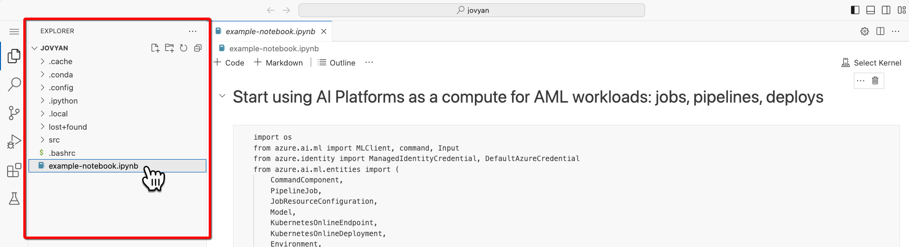Click the New Folder icon in explorer
909x247 pixels.
coord(169,48)
